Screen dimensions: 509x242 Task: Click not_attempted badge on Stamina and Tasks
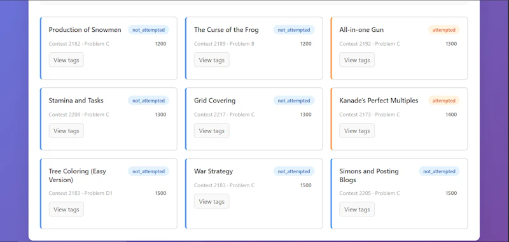148,101
